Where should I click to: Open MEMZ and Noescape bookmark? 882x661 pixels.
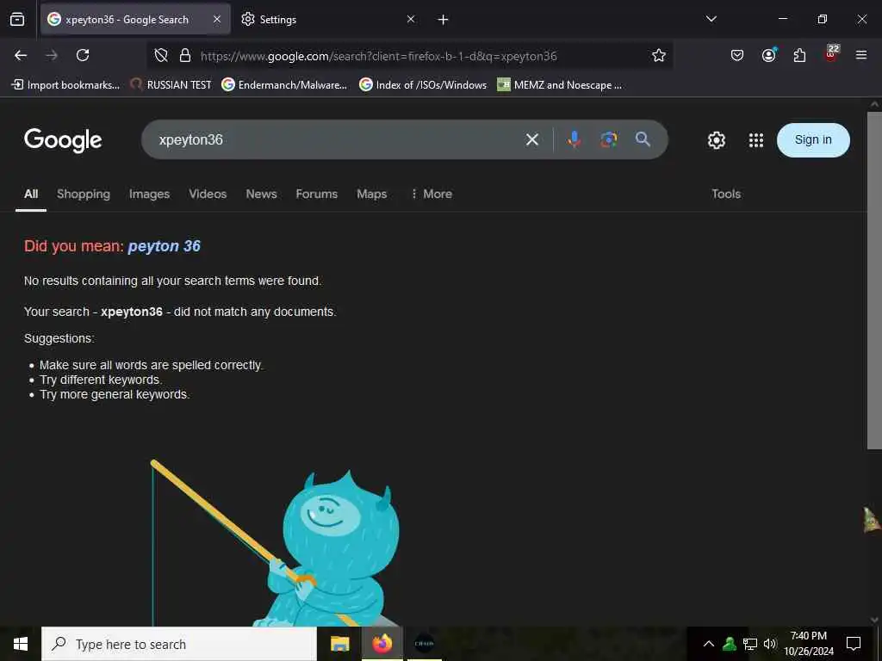(x=560, y=85)
